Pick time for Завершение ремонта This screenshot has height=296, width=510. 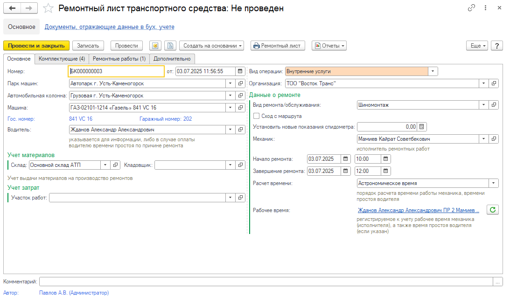click(x=386, y=171)
